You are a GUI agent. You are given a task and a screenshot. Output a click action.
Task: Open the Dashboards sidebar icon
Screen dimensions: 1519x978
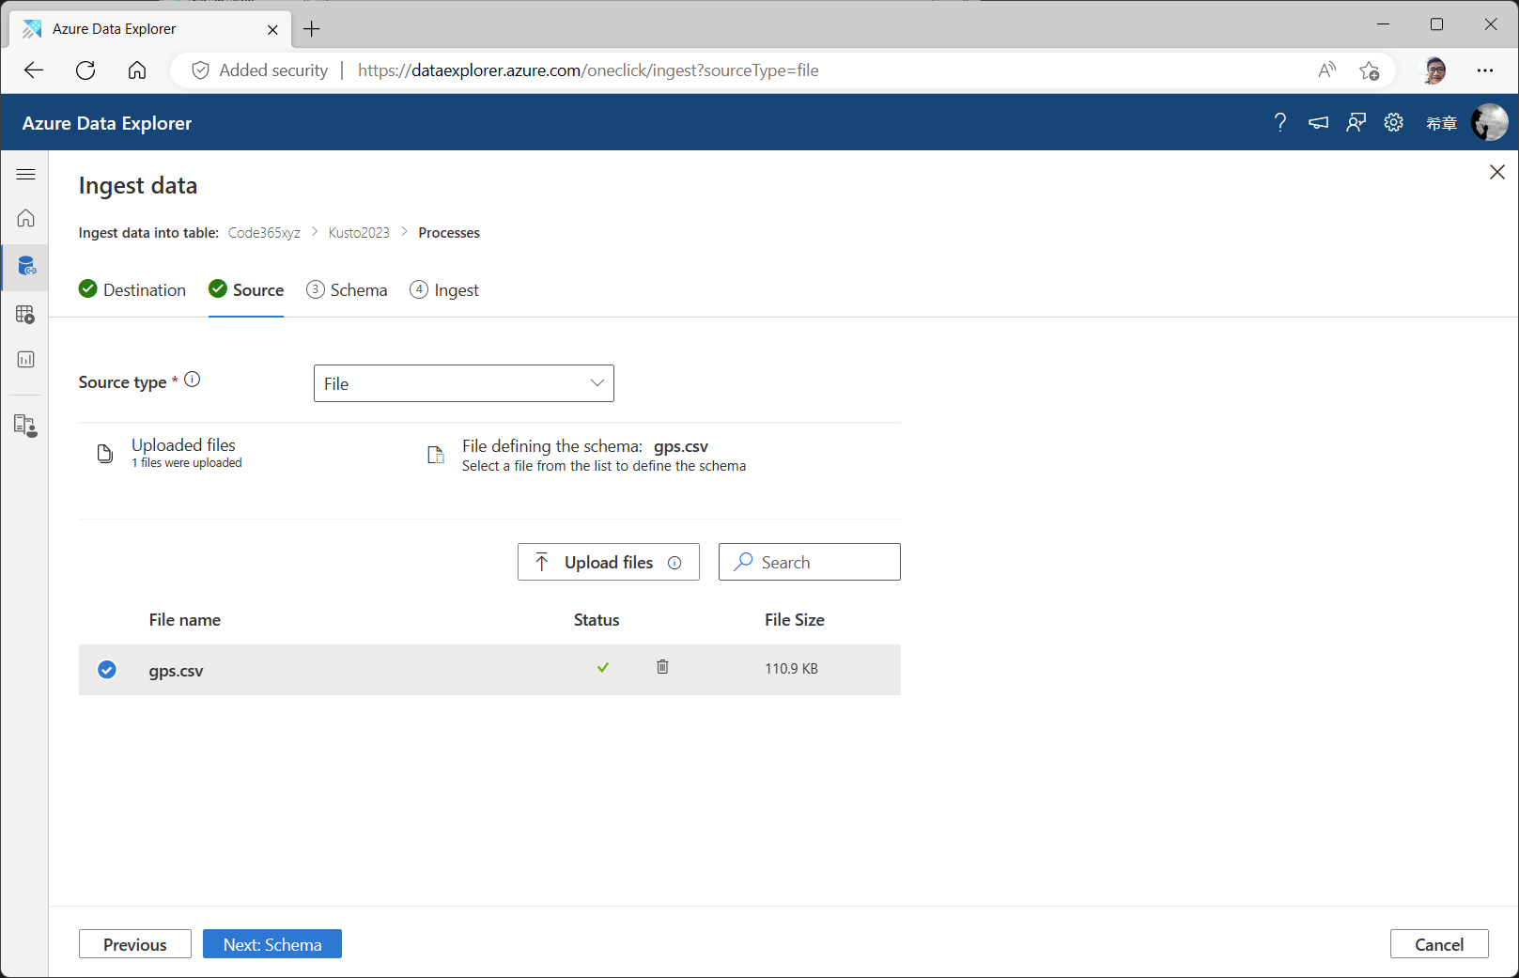[25, 360]
